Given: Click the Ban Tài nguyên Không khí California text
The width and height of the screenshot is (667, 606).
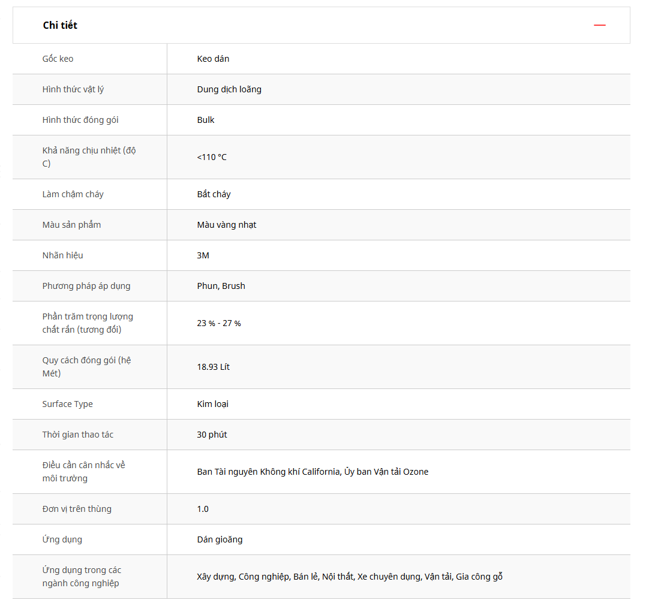Looking at the screenshot, I should click(268, 472).
